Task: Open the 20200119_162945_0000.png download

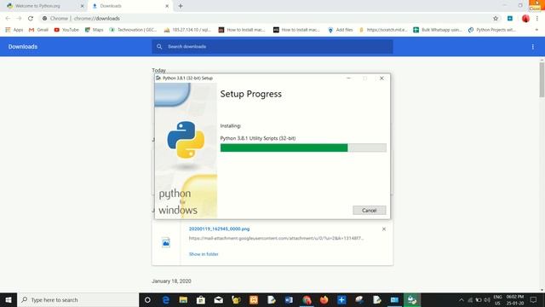Action: tap(219, 229)
